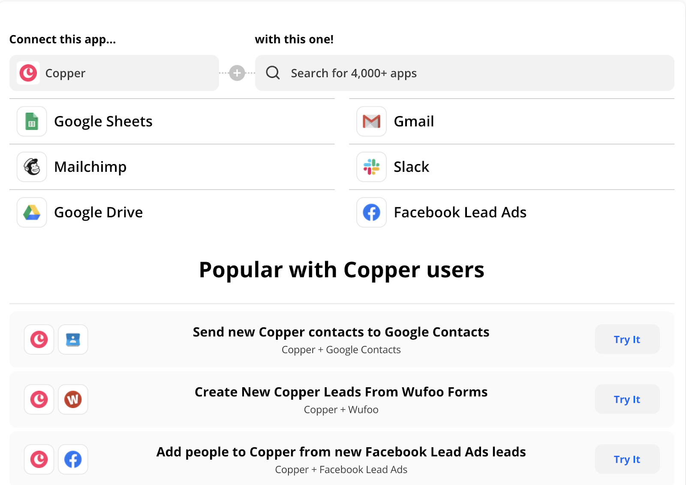
Task: Click the Facebook icon in the integration row
Action: point(73,459)
